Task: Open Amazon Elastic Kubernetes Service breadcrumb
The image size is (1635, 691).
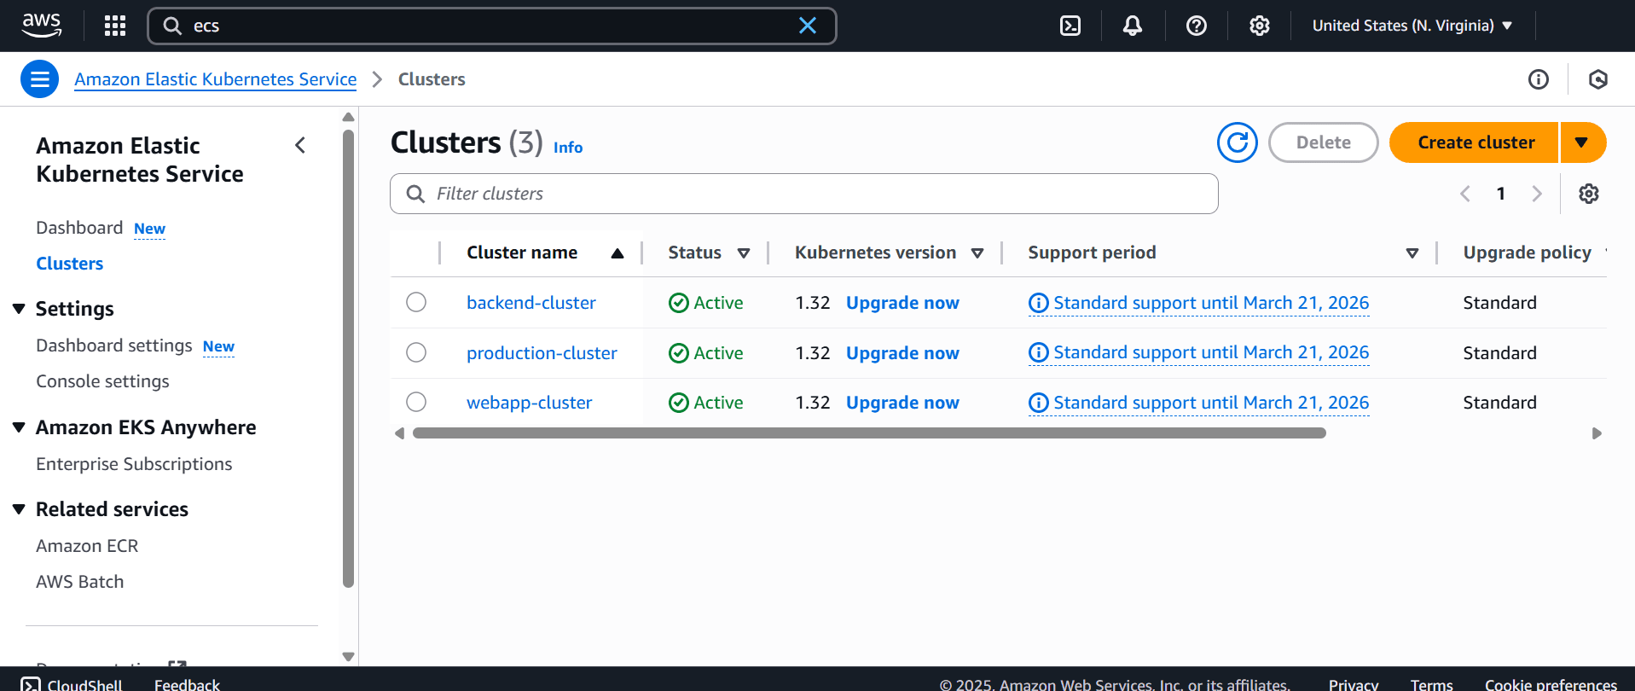Action: (x=216, y=79)
